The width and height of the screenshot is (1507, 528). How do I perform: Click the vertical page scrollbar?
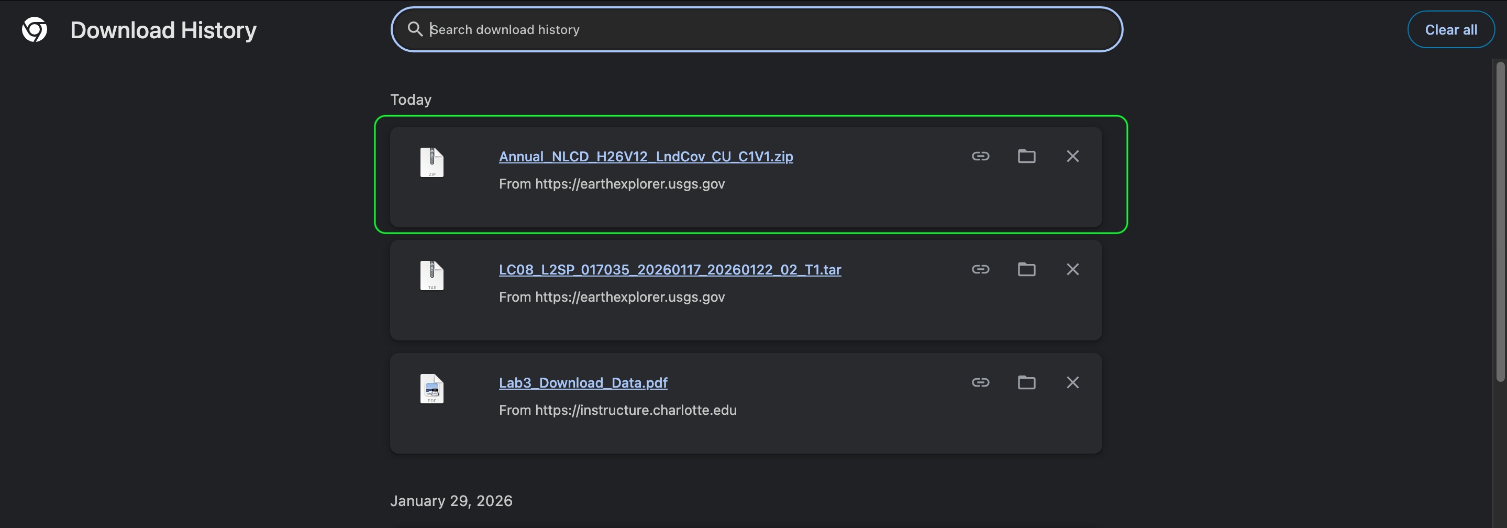point(1500,223)
